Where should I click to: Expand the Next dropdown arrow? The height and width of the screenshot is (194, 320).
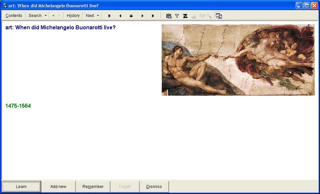pos(98,16)
